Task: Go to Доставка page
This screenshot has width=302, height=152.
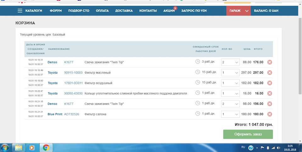Action: point(124,11)
